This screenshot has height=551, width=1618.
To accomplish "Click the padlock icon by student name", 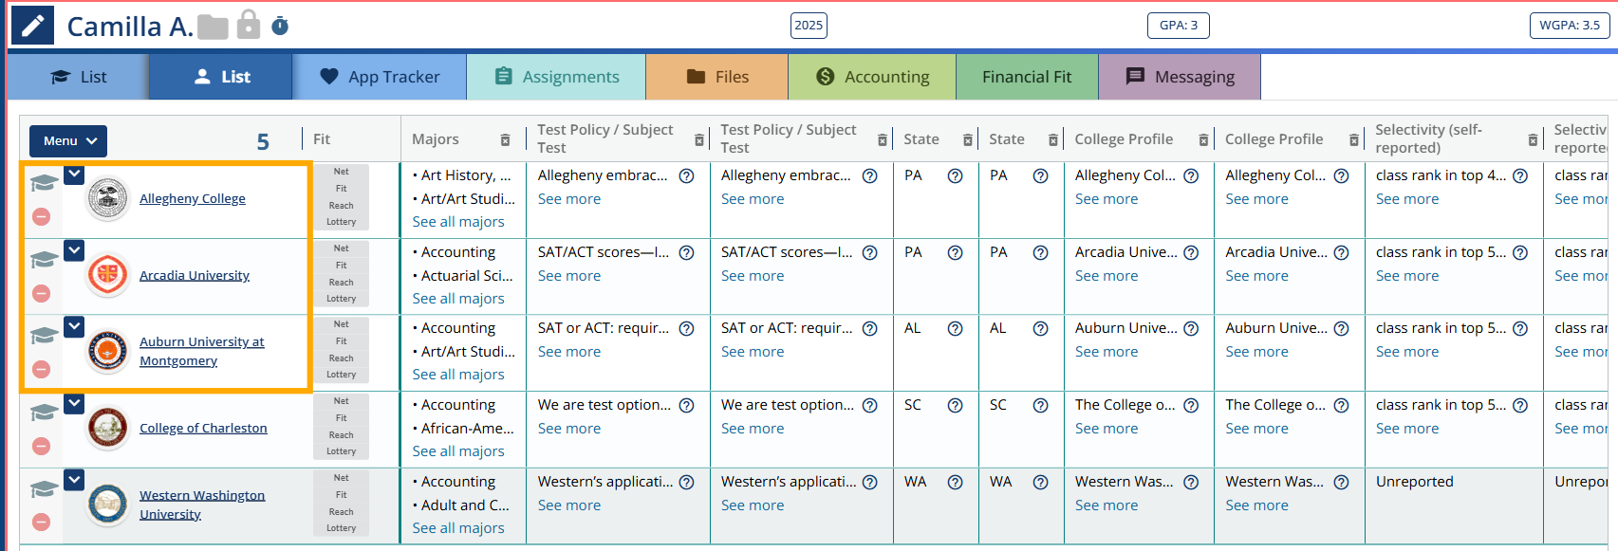I will (249, 25).
